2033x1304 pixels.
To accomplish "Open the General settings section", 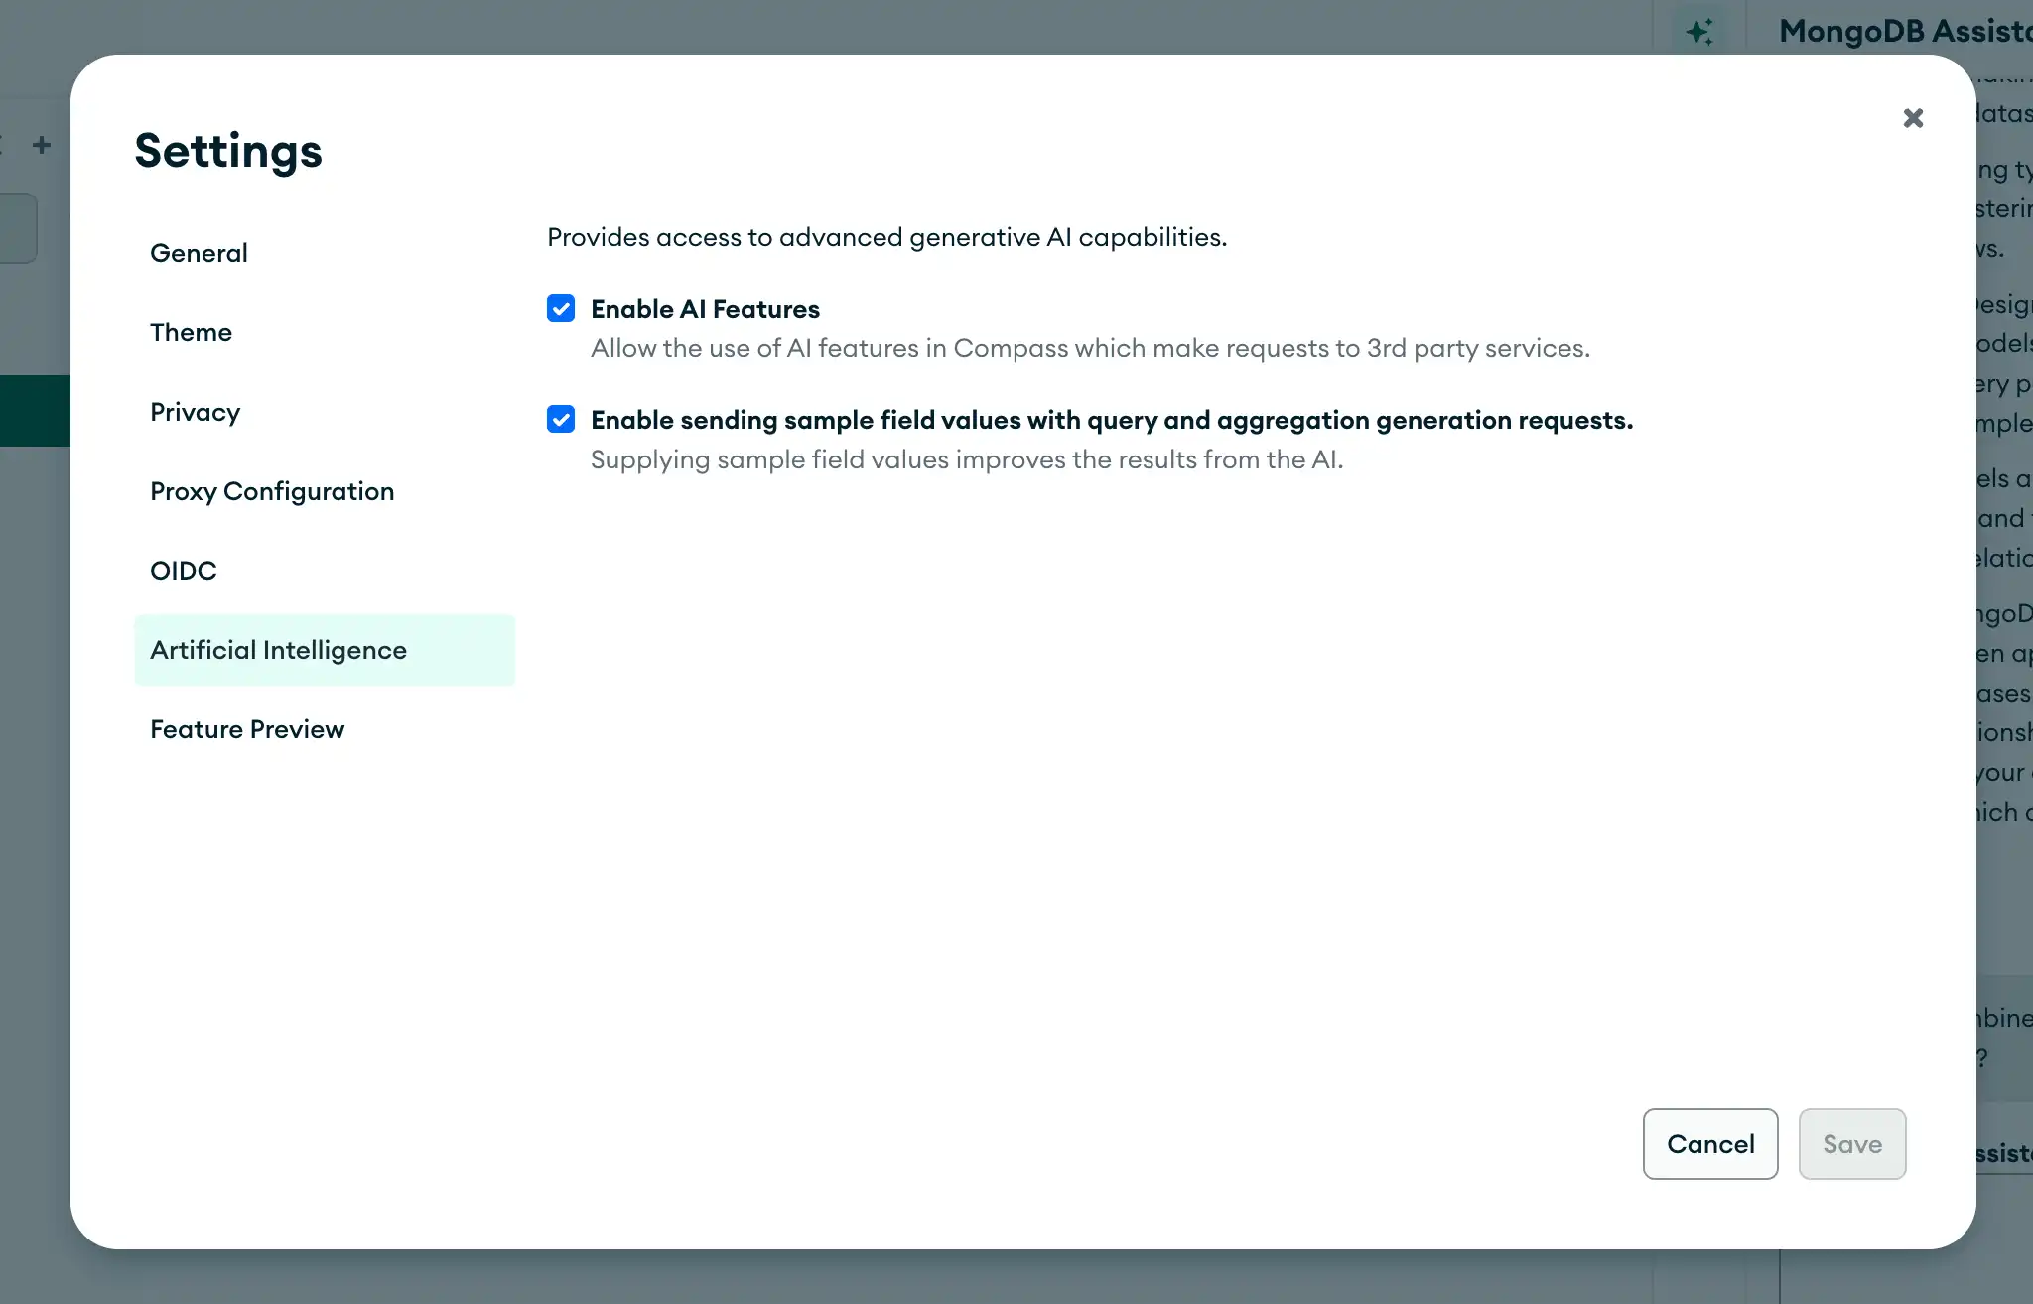I will [x=199, y=253].
